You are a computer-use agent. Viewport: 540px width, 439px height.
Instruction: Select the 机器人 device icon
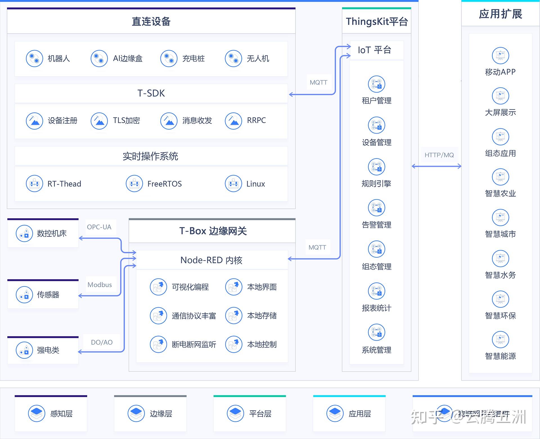pyautogui.click(x=34, y=58)
